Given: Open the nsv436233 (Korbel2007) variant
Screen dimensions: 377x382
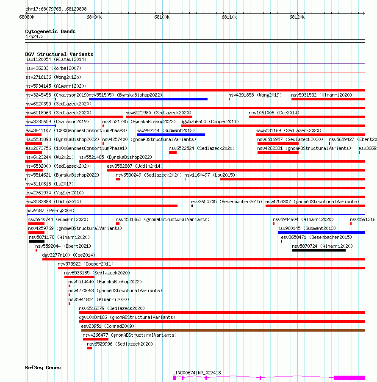Looking at the screenshot, I should click(53, 69).
